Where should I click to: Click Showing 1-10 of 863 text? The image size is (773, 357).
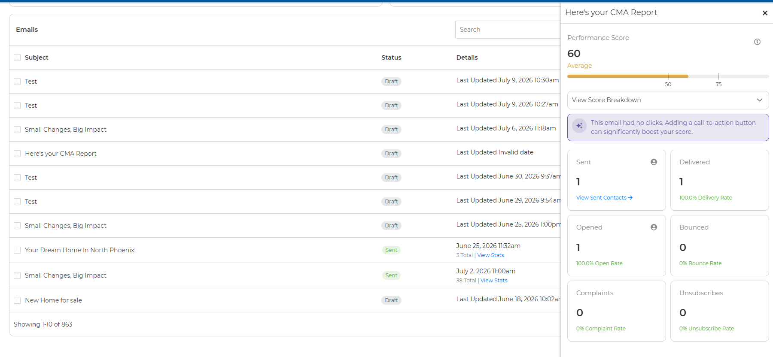pyautogui.click(x=43, y=324)
